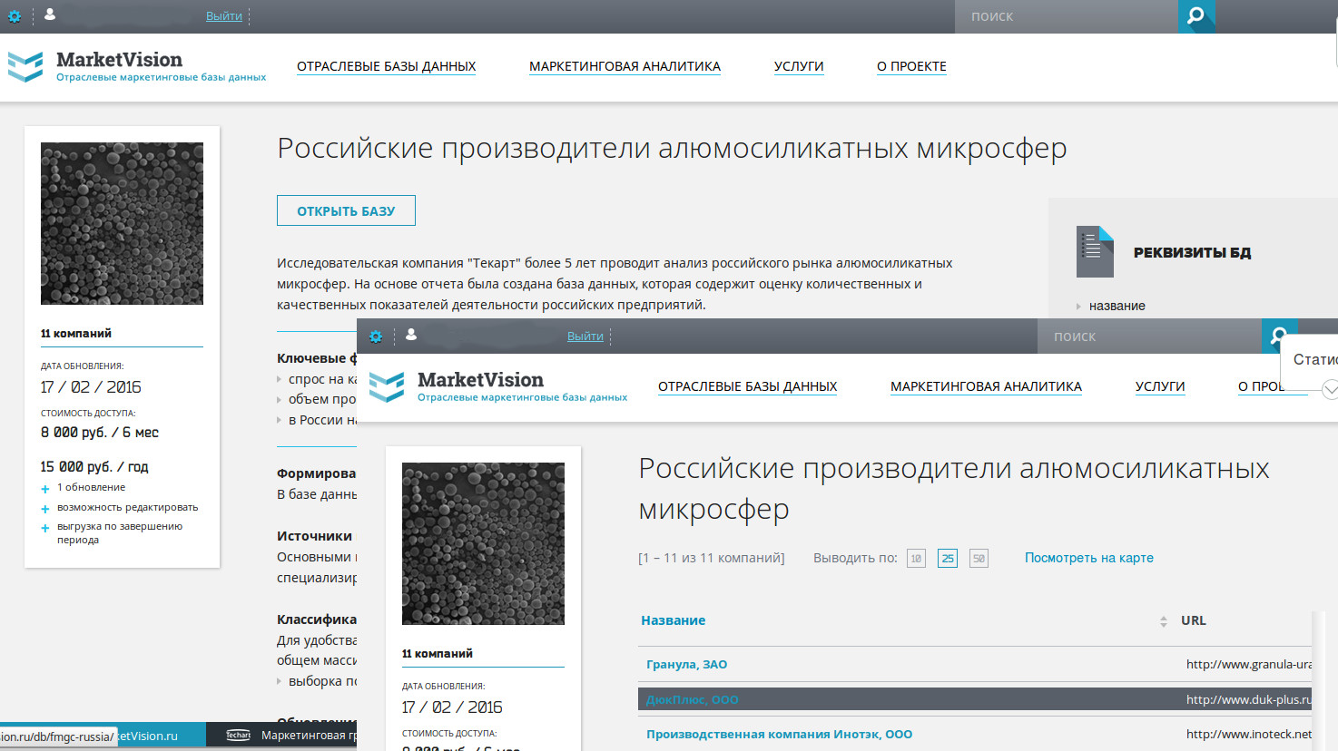
Task: Open ОТРАСЛЕВЫЕ БАЗЫ ДАННЫХ menu on the front page
Action: (748, 386)
